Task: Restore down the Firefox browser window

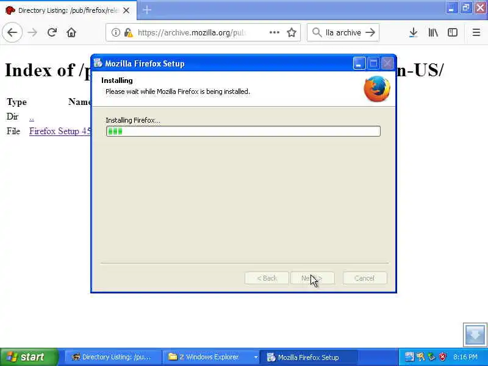Action: click(x=466, y=8)
